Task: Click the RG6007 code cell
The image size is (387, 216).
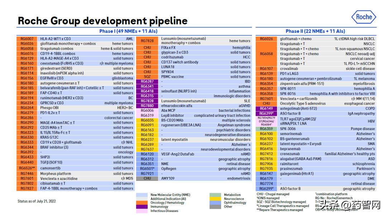Action: [27, 39]
